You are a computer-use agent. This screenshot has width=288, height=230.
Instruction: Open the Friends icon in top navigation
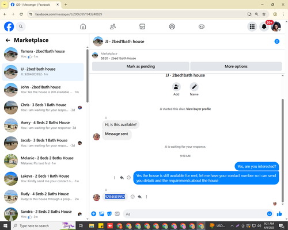[113, 26]
